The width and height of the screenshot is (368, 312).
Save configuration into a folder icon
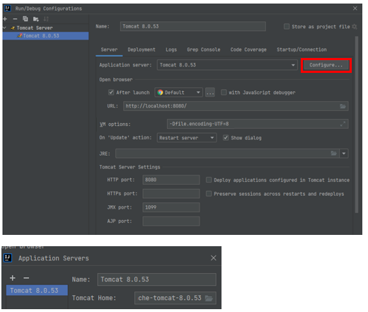(36, 19)
